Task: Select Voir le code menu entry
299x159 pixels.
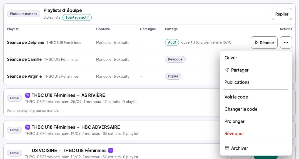Action: pyautogui.click(x=256, y=97)
